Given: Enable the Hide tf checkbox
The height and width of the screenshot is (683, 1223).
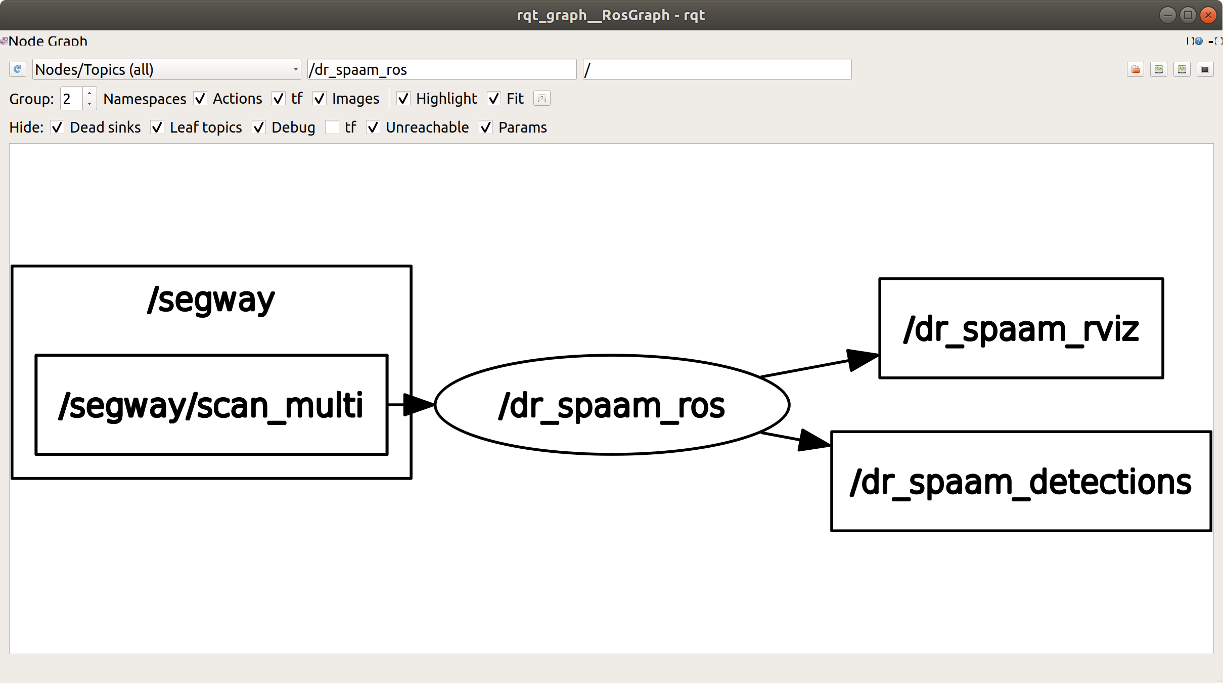Looking at the screenshot, I should pos(332,127).
